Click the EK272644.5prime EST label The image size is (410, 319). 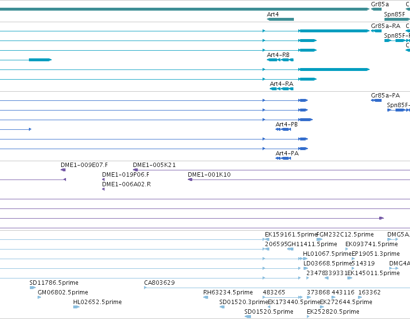click(346, 302)
